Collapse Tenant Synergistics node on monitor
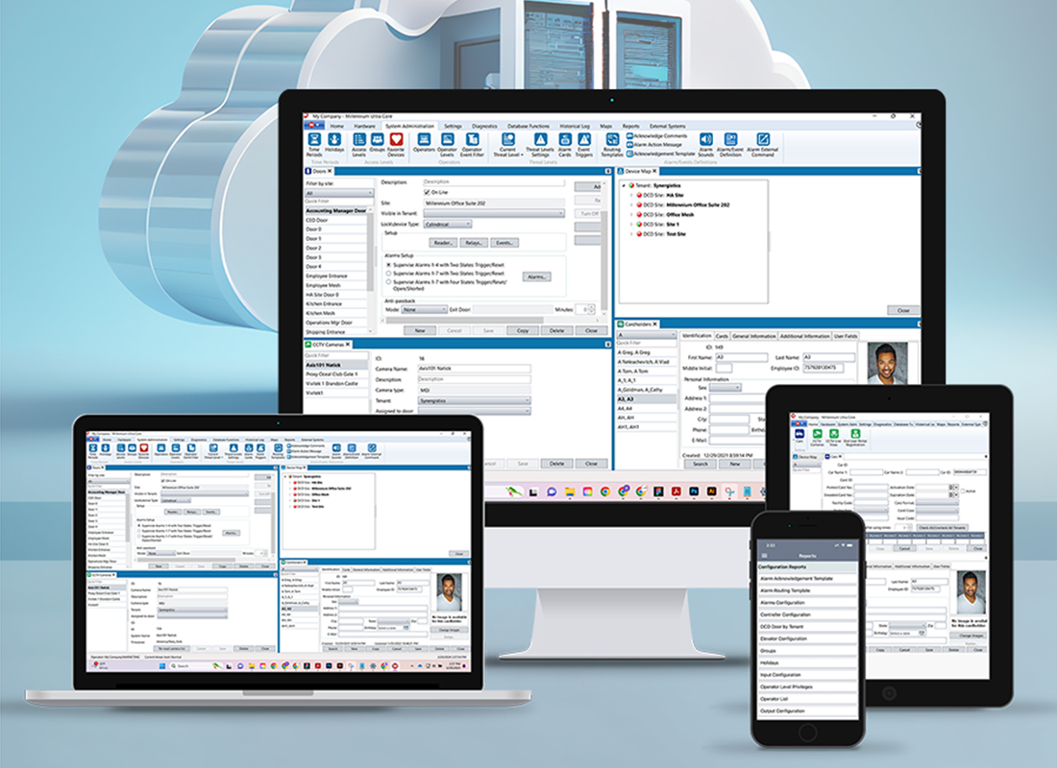 point(625,185)
